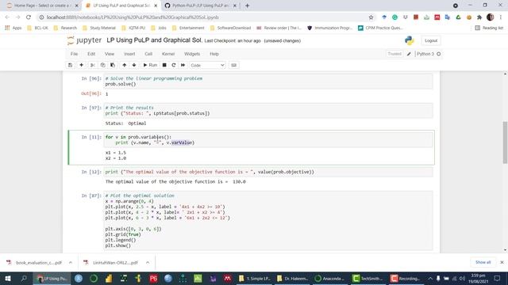The width and height of the screenshot is (508, 285).
Task: Open the CPIM Practice Ques bookmark
Action: coord(381,28)
